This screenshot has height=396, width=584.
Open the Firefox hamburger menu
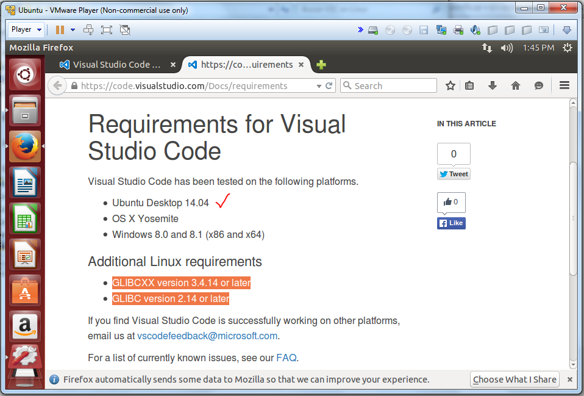pyautogui.click(x=564, y=85)
